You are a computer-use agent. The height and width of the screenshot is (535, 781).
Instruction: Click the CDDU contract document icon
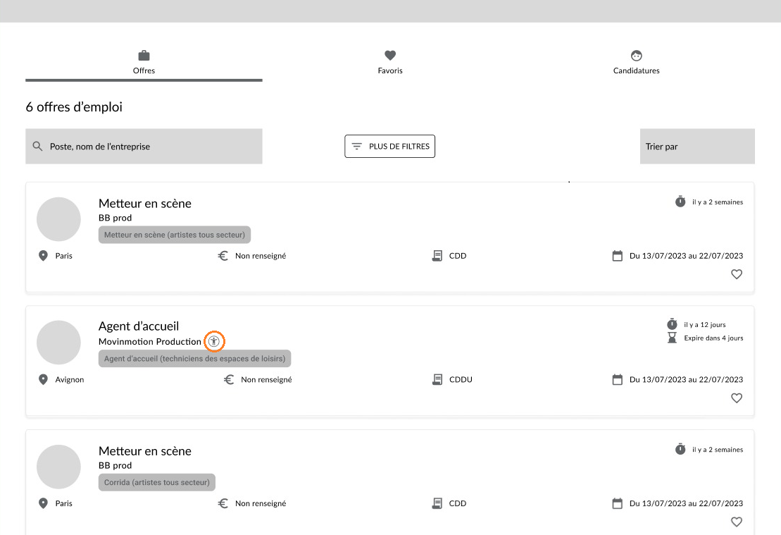coord(437,379)
